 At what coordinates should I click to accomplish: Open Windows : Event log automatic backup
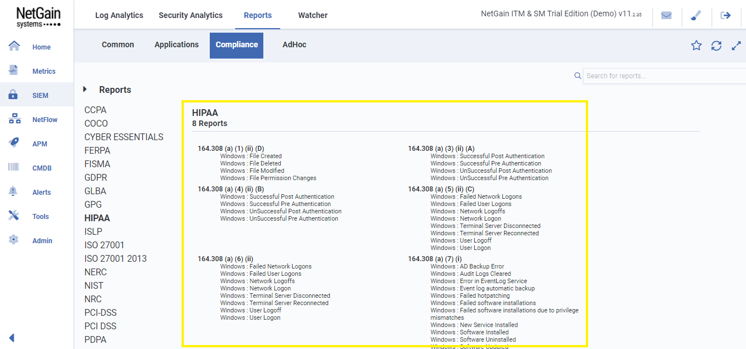tap(483, 288)
